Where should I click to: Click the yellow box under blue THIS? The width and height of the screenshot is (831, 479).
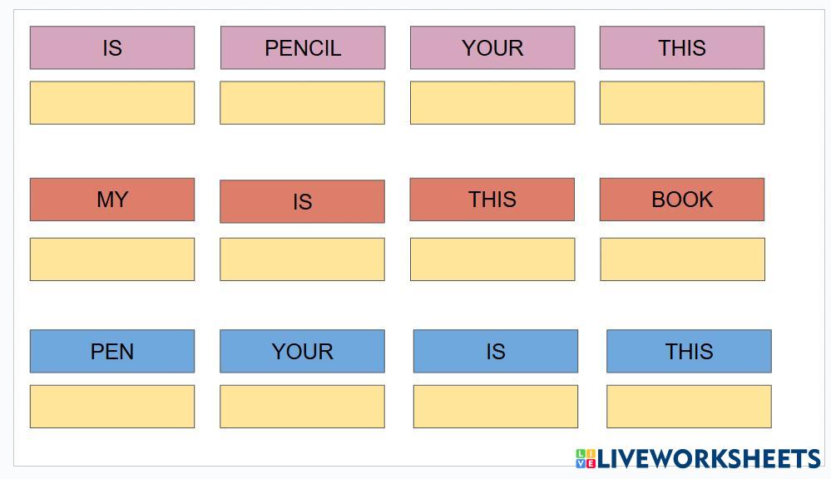click(689, 406)
